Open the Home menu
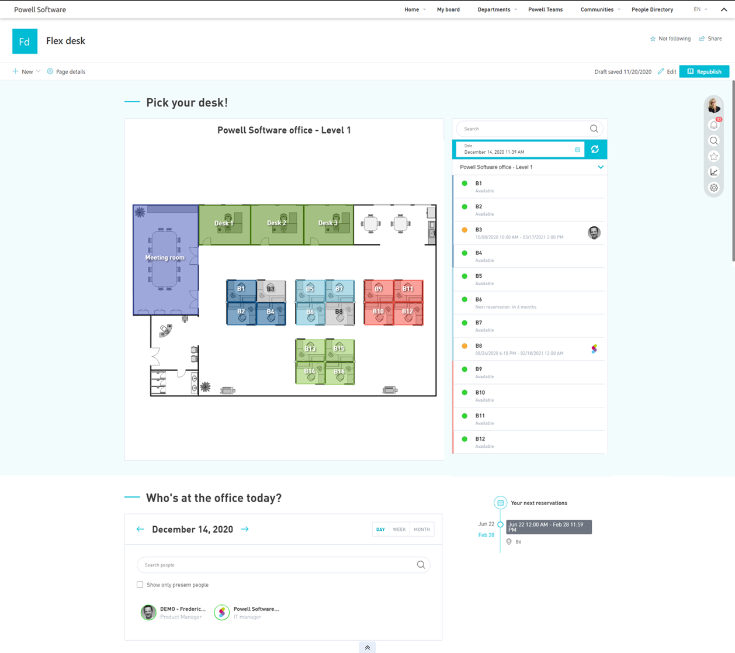 415,9
